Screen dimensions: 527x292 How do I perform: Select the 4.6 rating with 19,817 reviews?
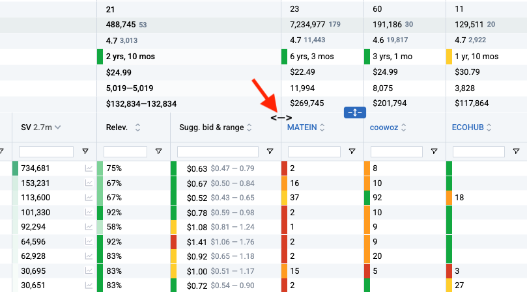pyautogui.click(x=390, y=40)
